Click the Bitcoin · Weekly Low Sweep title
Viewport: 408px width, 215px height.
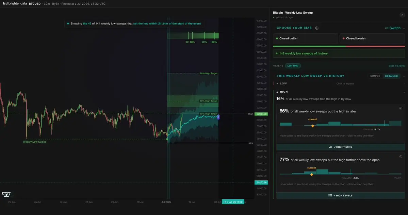point(293,13)
